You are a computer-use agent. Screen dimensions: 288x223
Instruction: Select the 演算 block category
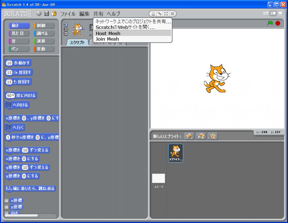pos(44,41)
